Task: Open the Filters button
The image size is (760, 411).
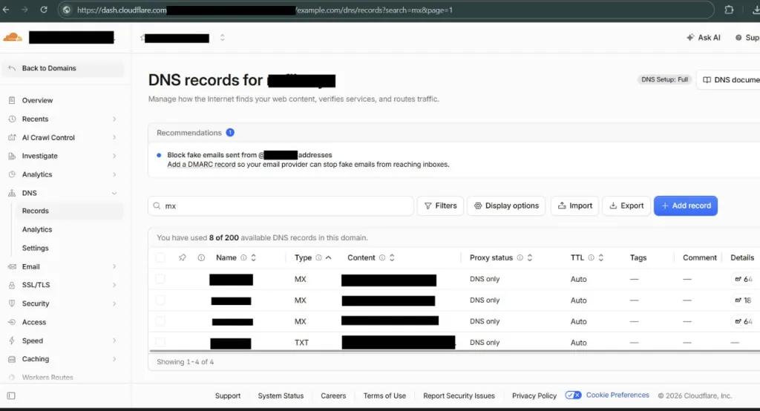Action: 440,206
